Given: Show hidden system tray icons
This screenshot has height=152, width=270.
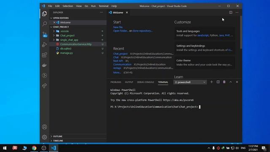Looking at the screenshot, I should tap(209, 148).
